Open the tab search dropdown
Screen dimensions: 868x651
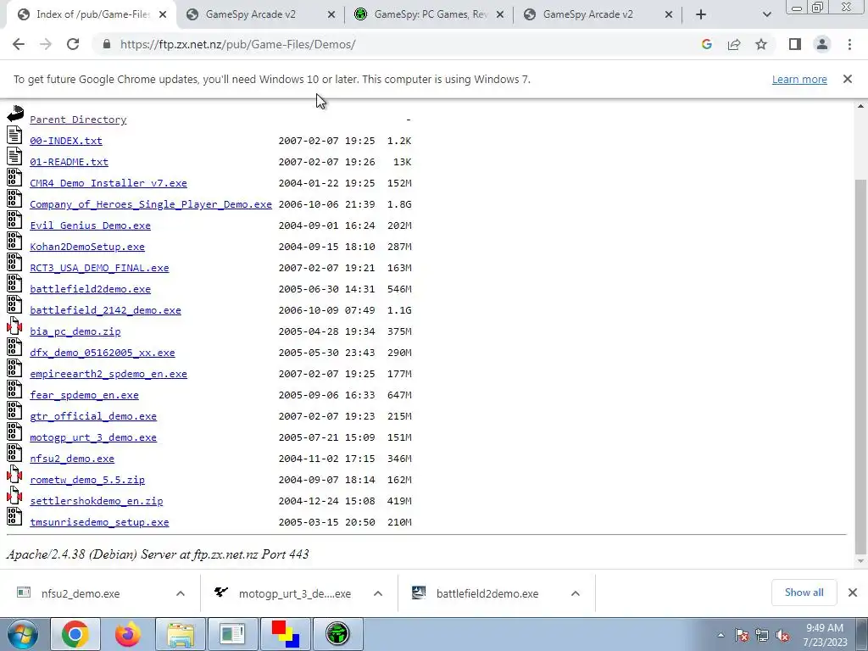[x=766, y=15]
